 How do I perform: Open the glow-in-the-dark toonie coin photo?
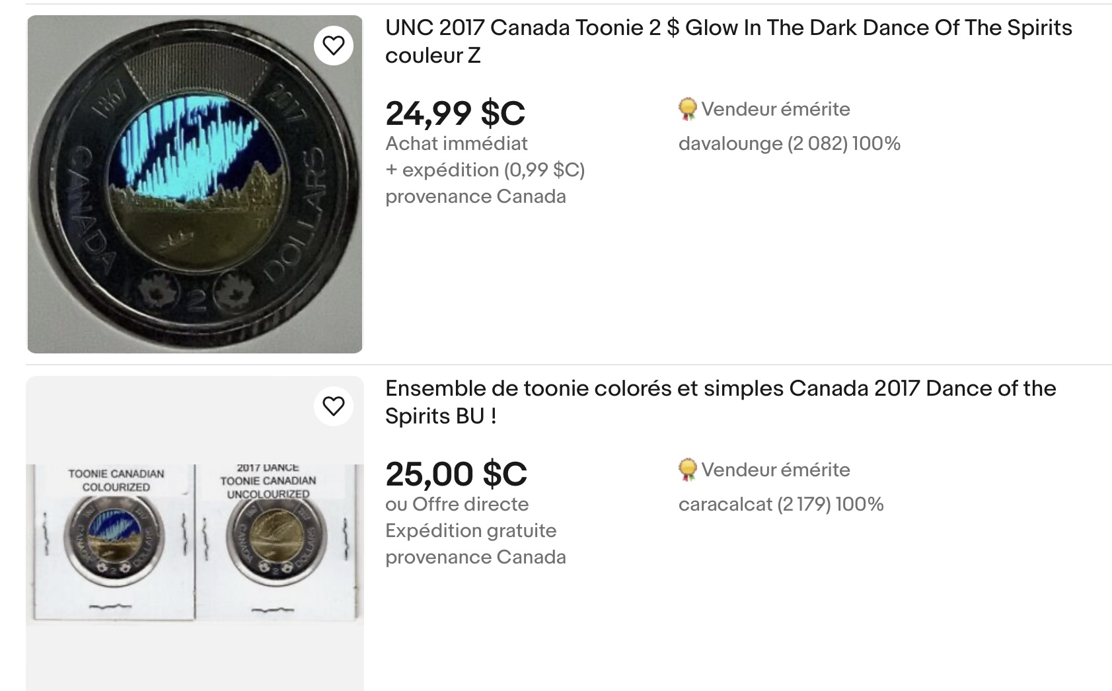click(x=195, y=184)
